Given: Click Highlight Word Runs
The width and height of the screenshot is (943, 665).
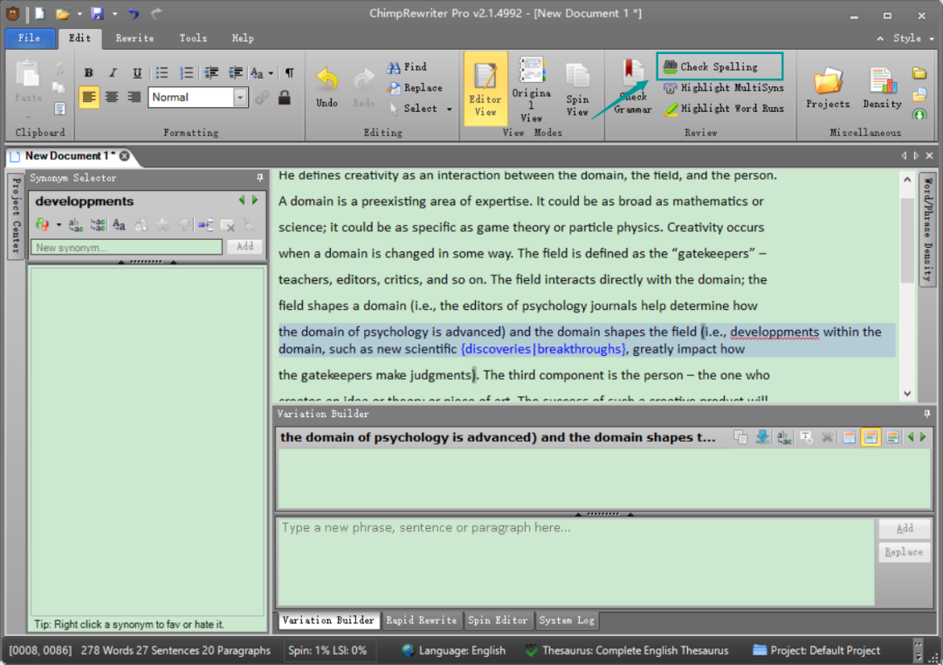Looking at the screenshot, I should coord(724,108).
